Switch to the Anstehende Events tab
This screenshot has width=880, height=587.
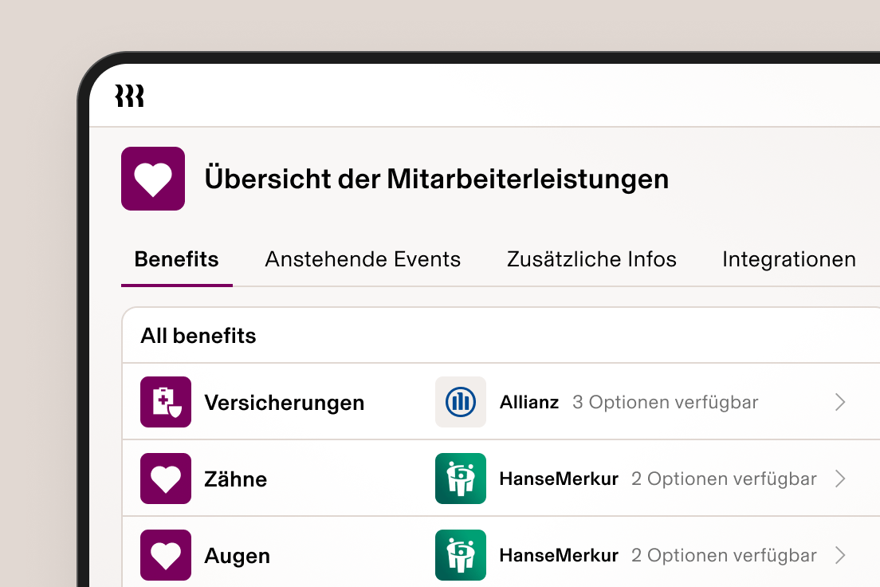point(363,259)
